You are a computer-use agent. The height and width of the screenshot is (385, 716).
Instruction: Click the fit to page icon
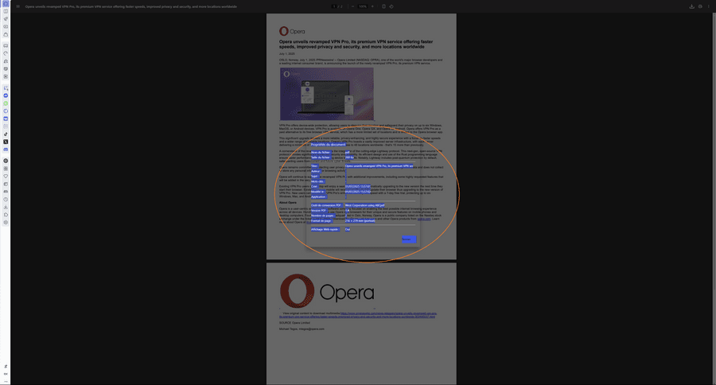pos(383,6)
